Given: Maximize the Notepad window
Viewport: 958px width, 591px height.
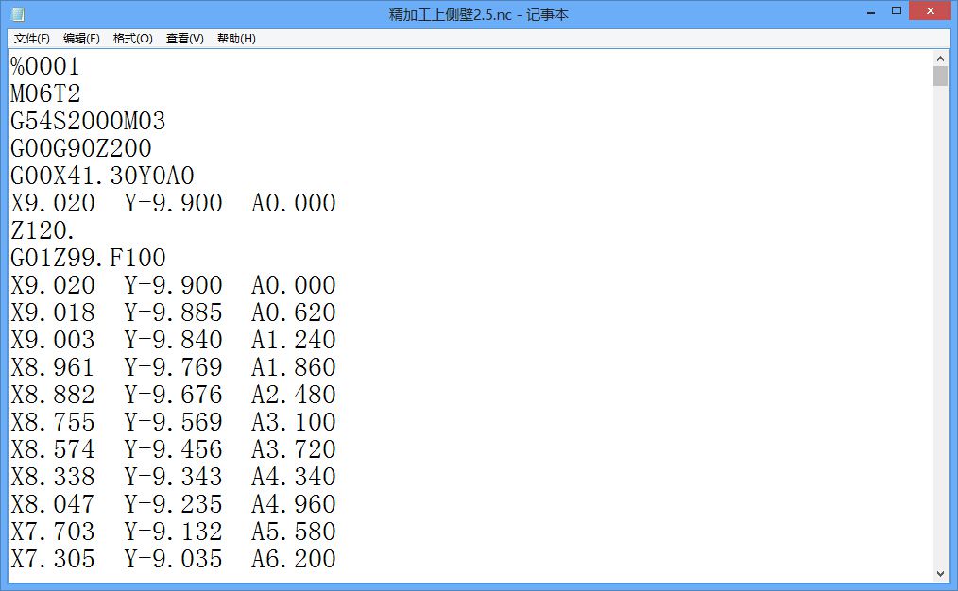Looking at the screenshot, I should pos(897,13).
